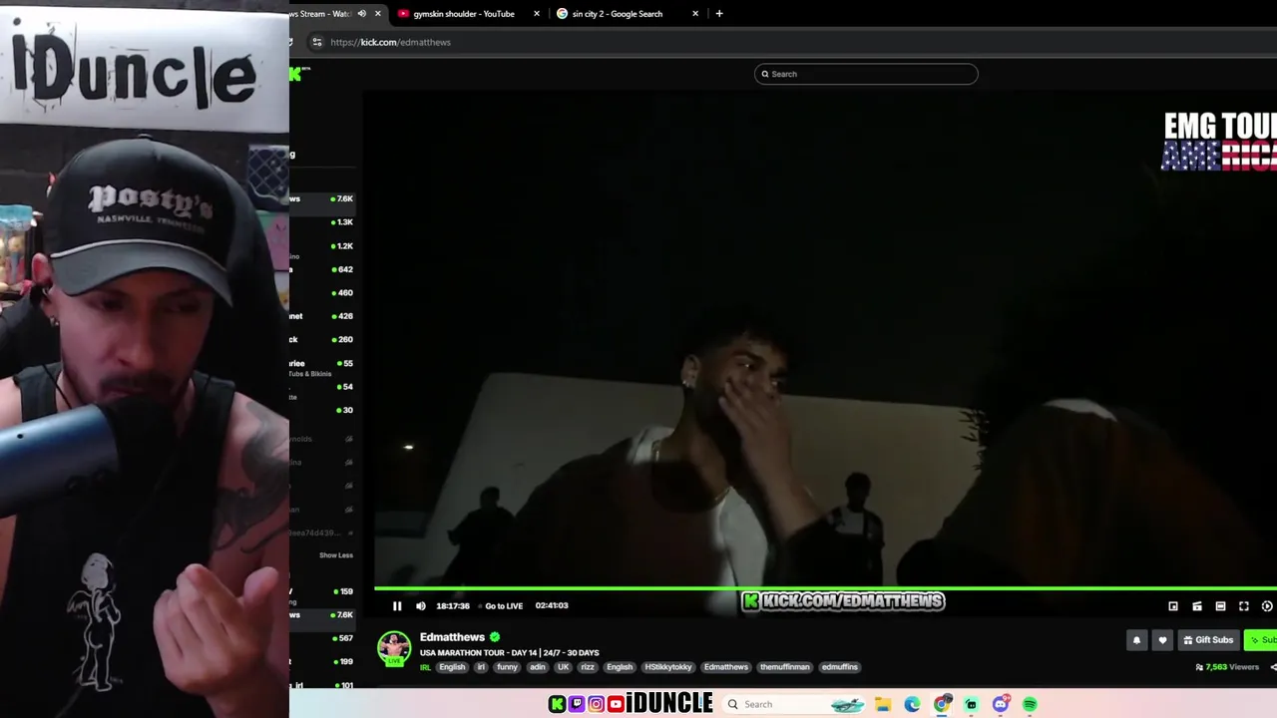Open sidebar channel with 642 viewers

(x=322, y=269)
